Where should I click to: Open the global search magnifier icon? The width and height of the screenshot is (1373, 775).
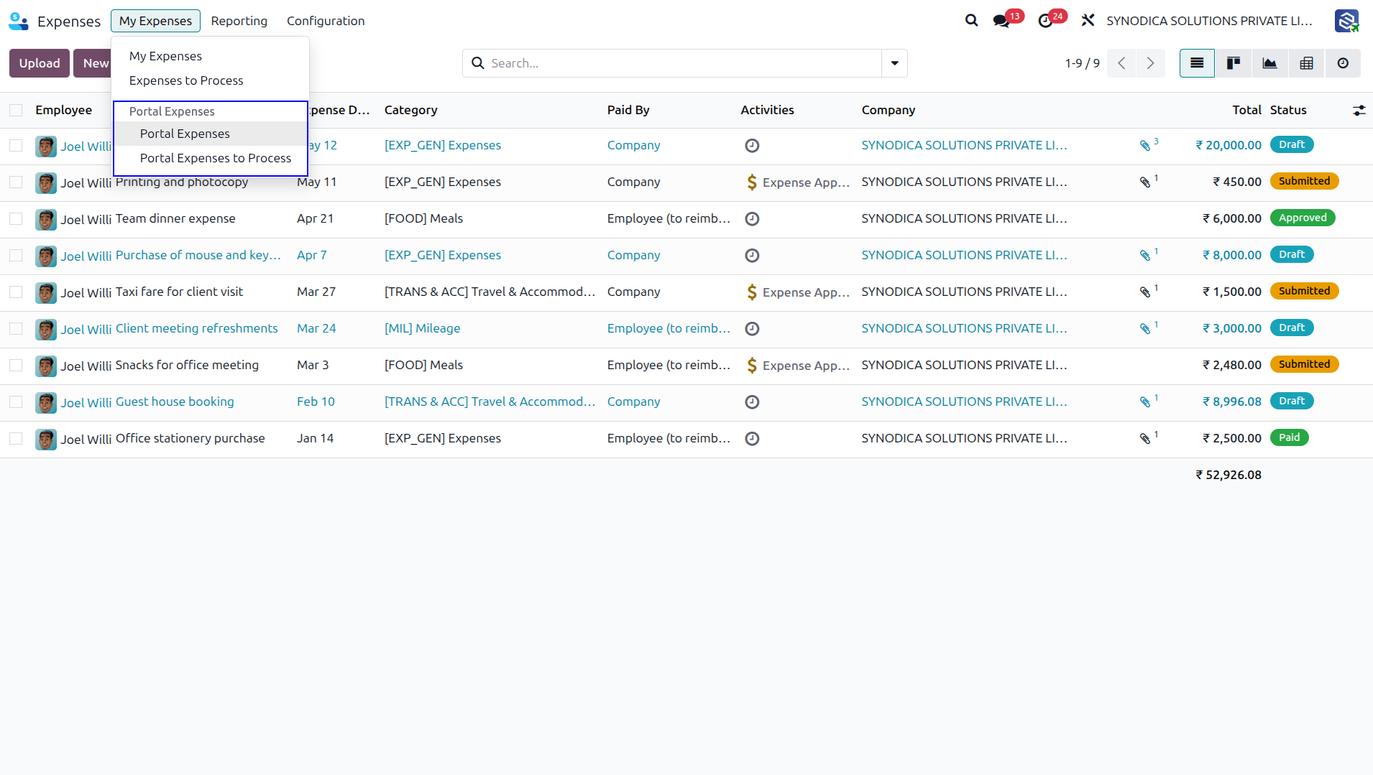tap(971, 21)
